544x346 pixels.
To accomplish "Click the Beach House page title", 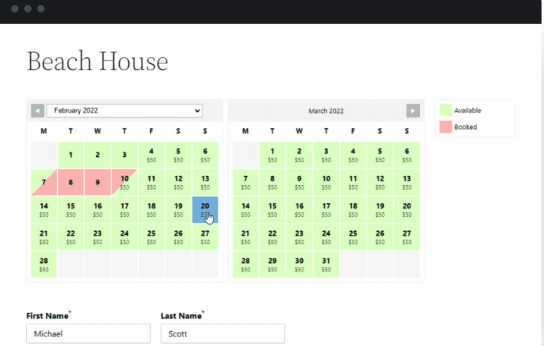I will coord(98,61).
